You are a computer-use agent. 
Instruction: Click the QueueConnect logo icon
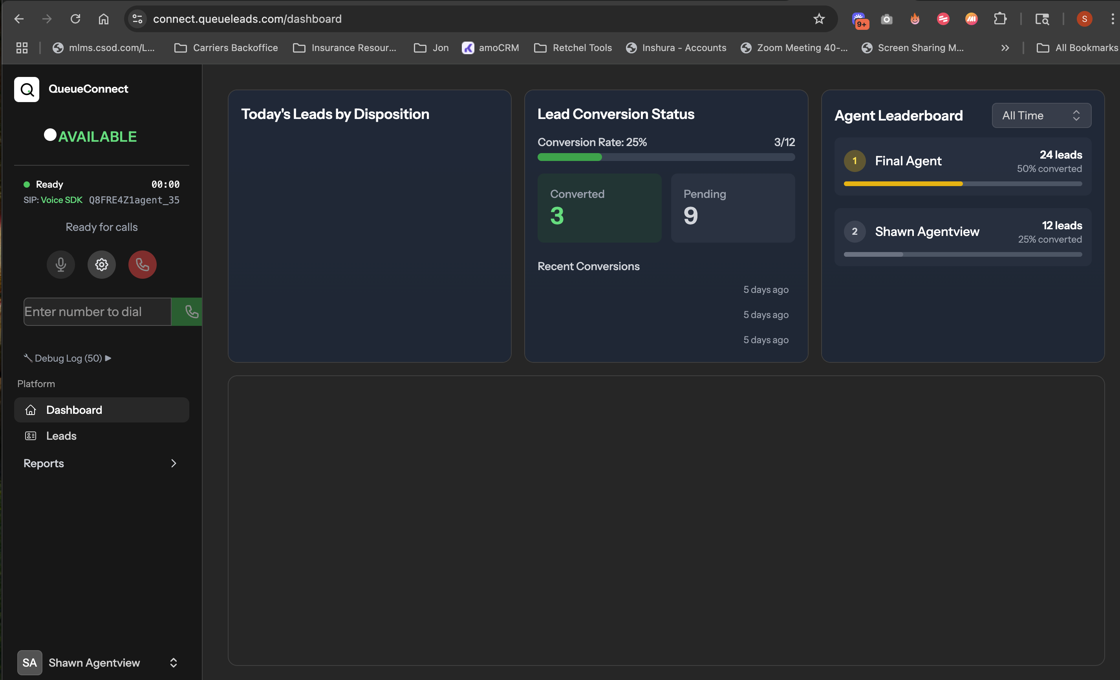click(x=27, y=90)
